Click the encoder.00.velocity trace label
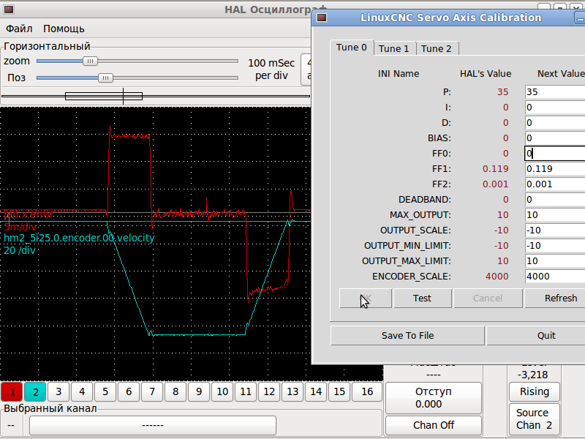 point(79,239)
